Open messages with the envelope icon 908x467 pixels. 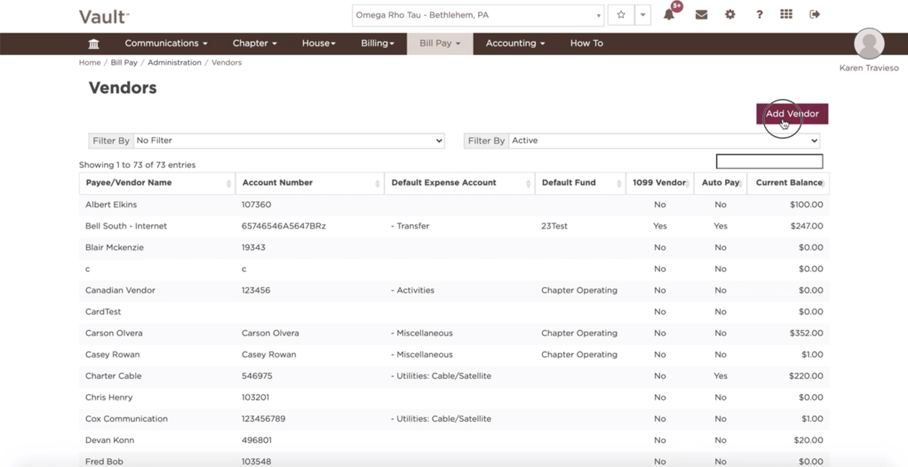point(701,15)
